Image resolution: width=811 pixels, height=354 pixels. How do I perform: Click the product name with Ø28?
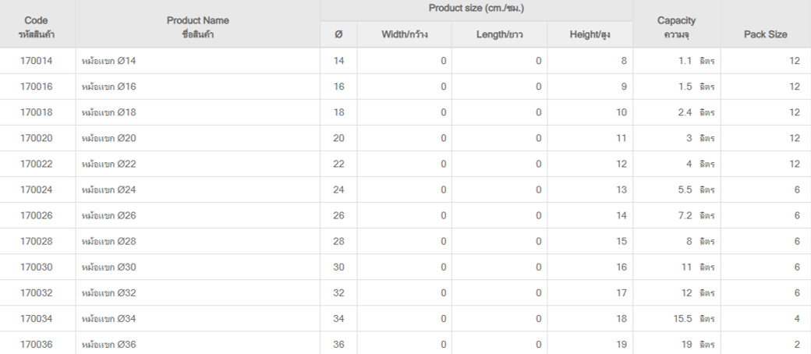coord(109,241)
